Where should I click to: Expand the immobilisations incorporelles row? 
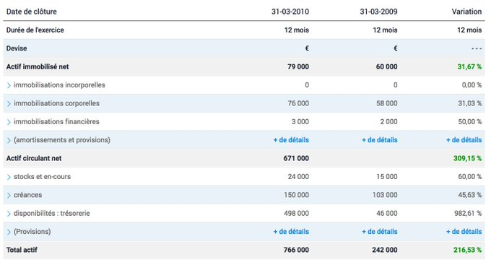[9, 85]
